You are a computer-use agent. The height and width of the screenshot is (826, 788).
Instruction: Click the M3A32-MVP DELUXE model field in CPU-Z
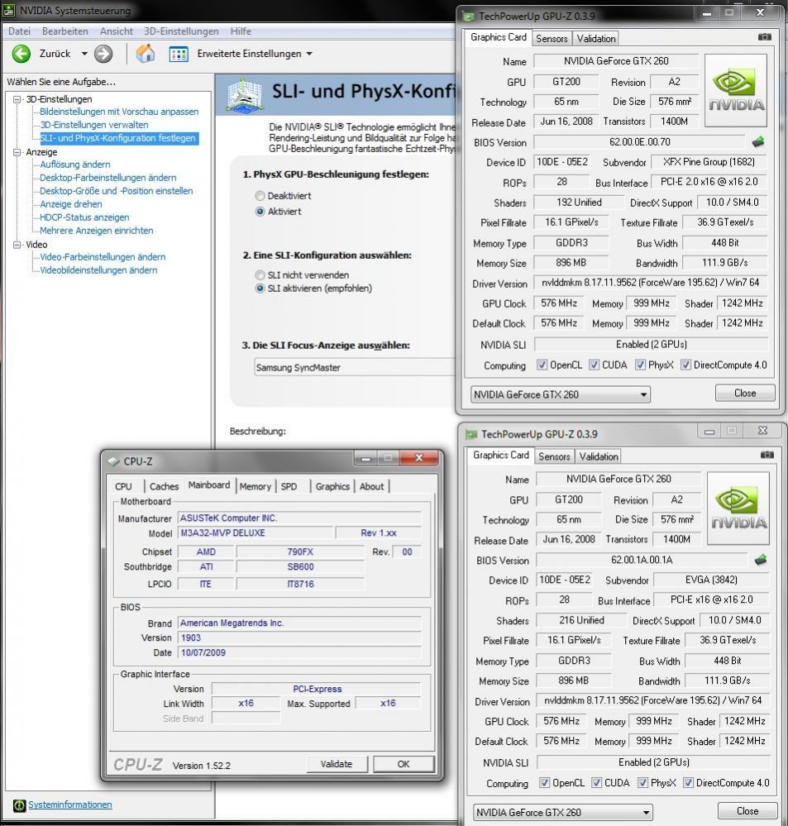click(x=256, y=533)
